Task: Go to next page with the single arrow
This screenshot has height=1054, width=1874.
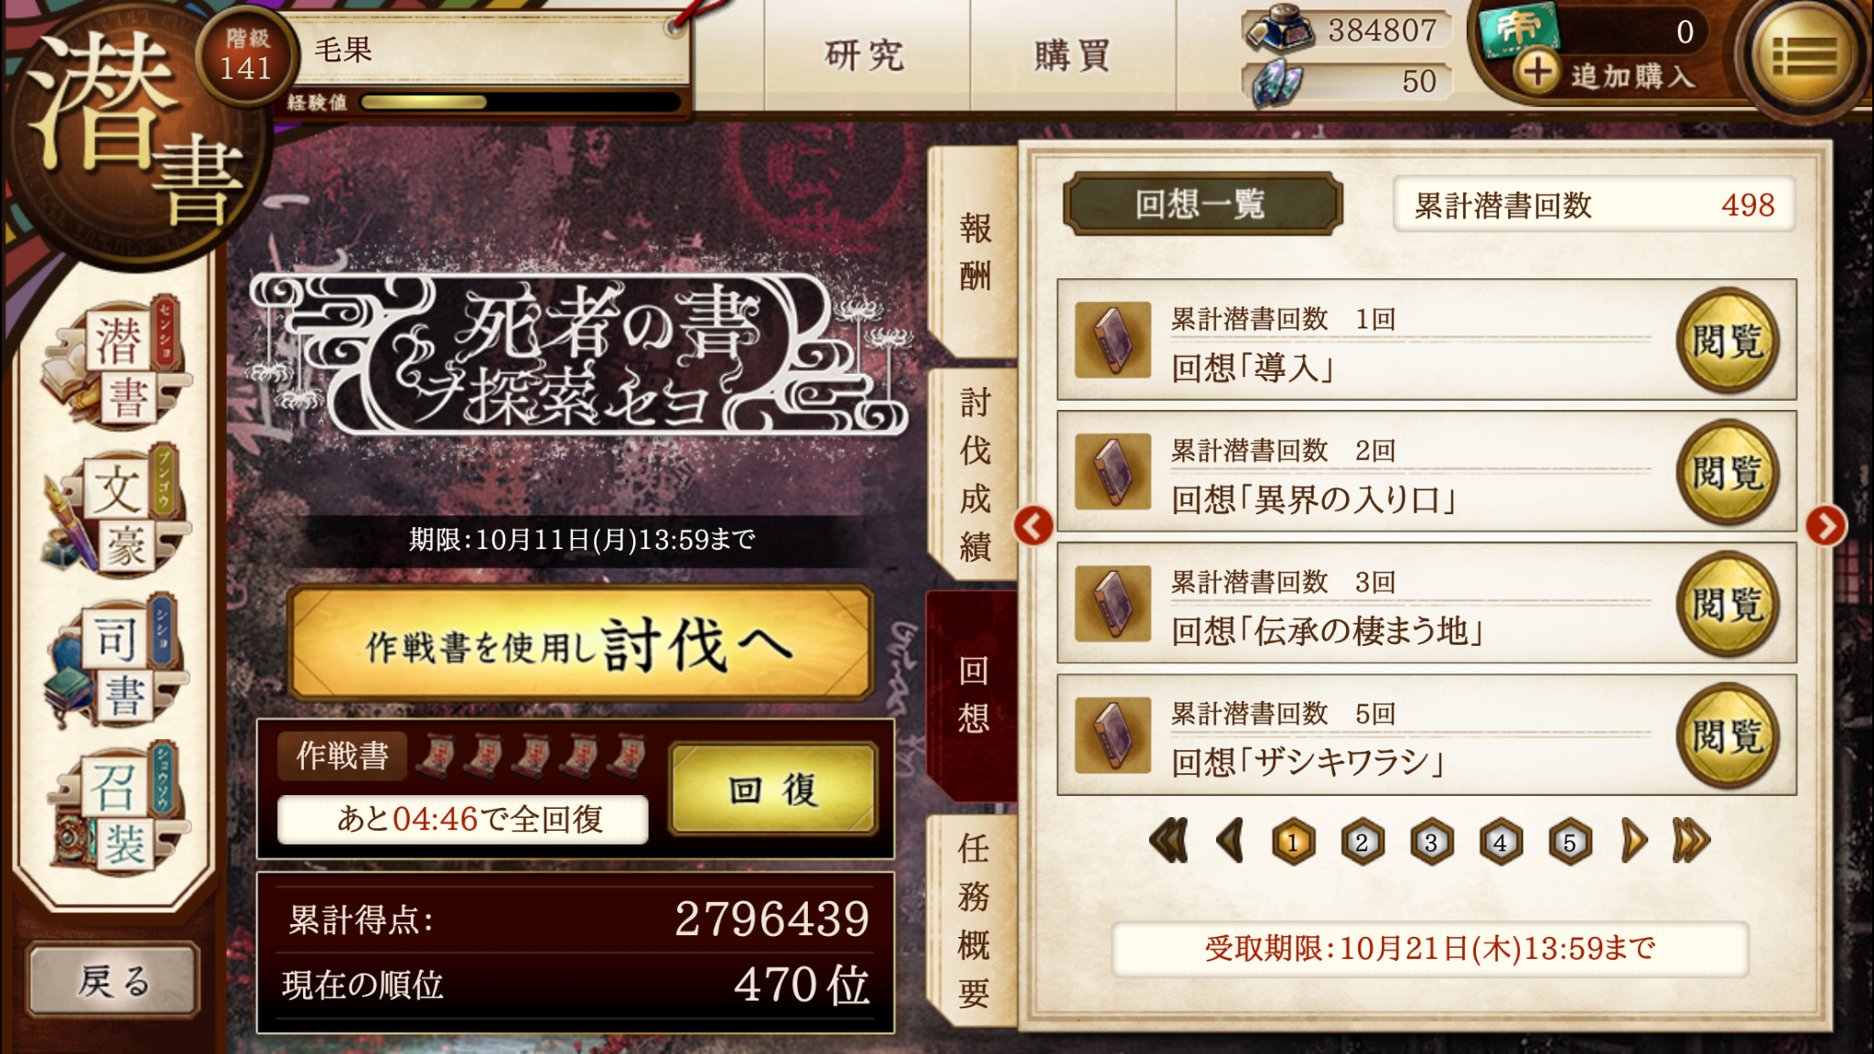Action: pyautogui.click(x=1633, y=841)
